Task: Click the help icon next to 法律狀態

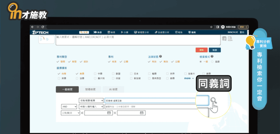Action: (x=161, y=57)
